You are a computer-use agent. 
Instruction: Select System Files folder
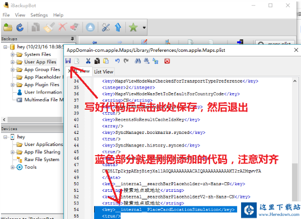coord(37,54)
